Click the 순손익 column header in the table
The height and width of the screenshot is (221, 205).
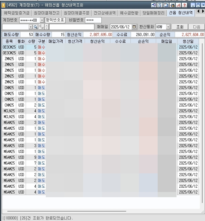pos(143,41)
